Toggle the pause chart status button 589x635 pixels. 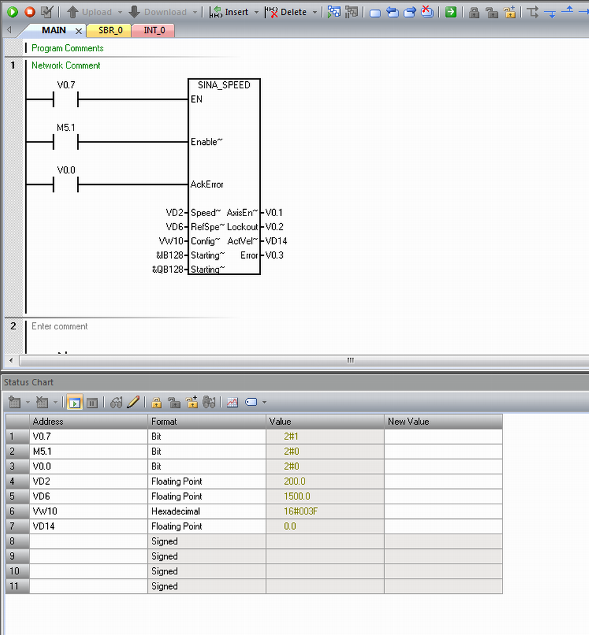tap(92, 402)
